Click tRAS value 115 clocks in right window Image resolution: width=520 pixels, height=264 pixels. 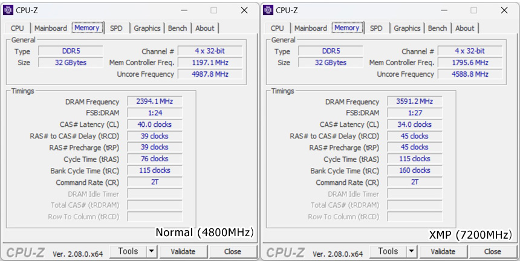click(x=415, y=159)
